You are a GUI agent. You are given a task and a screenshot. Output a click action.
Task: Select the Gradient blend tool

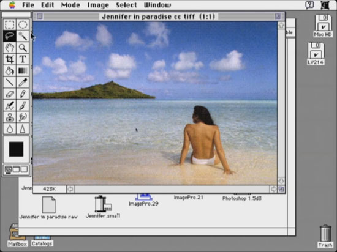point(23,71)
